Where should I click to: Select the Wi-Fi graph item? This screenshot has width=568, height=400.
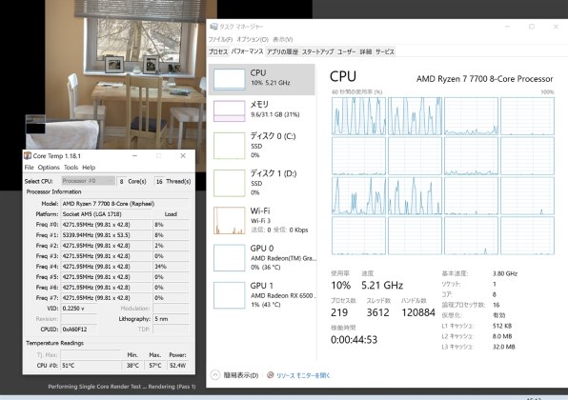click(262, 220)
